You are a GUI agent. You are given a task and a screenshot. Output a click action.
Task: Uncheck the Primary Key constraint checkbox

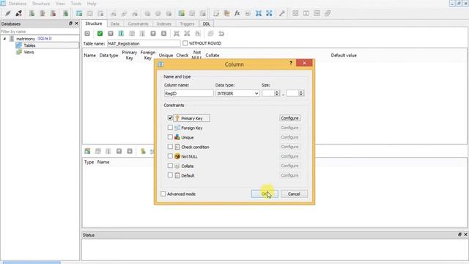pyautogui.click(x=170, y=118)
